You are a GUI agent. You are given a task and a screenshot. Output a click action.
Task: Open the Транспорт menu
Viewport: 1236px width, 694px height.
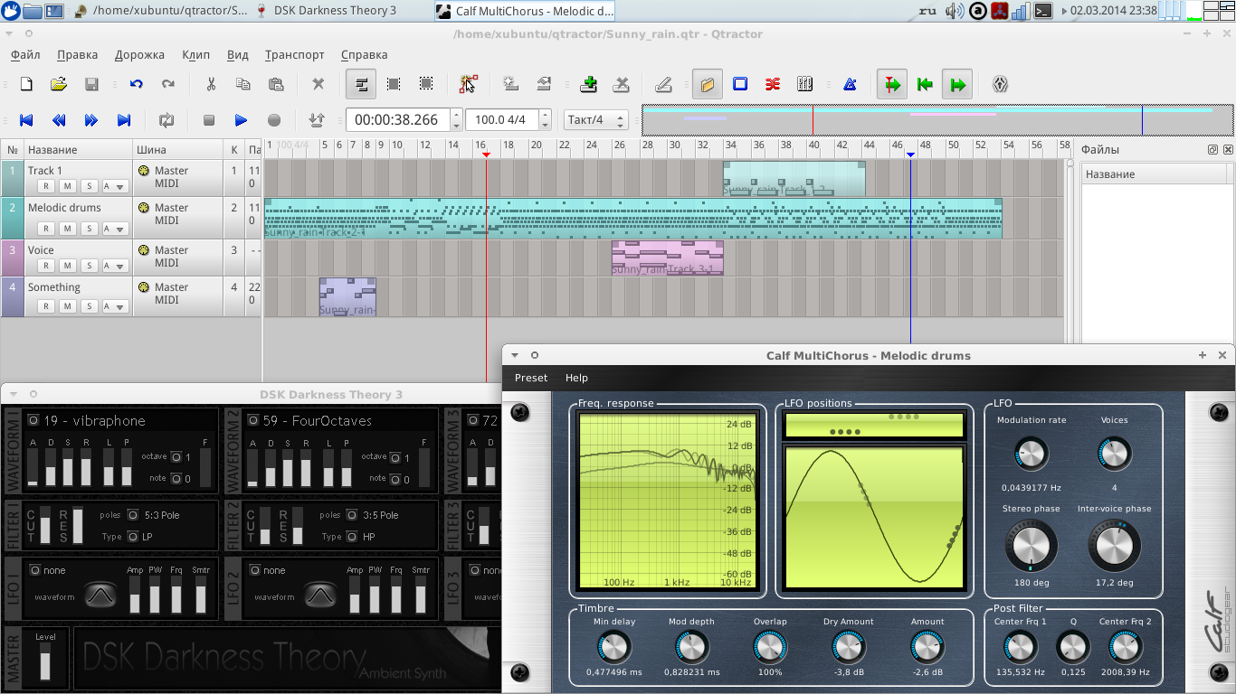pos(294,54)
